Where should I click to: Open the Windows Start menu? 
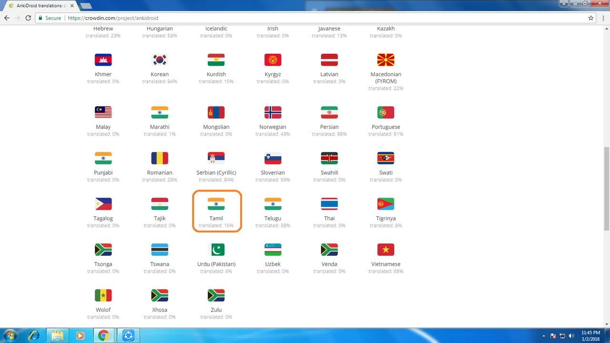10,335
